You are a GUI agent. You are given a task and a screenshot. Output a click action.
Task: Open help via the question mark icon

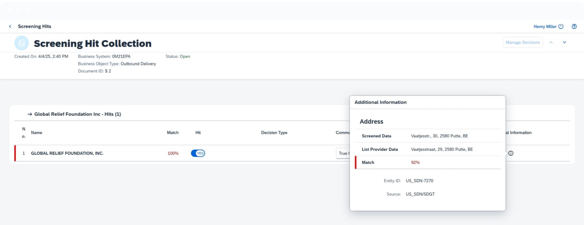tap(574, 26)
